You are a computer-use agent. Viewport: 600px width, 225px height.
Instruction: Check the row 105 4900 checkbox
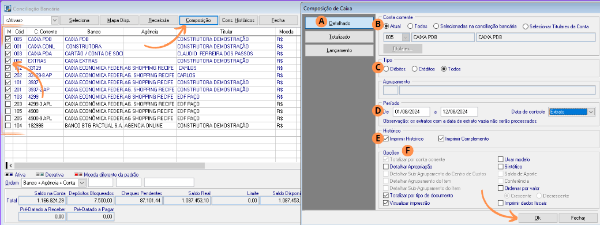pyautogui.click(x=9, y=111)
